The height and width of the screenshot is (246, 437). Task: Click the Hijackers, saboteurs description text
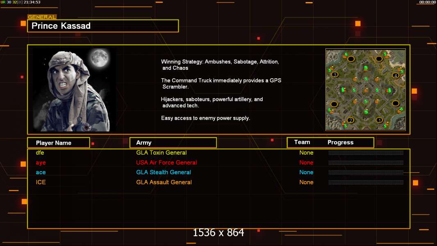(212, 102)
